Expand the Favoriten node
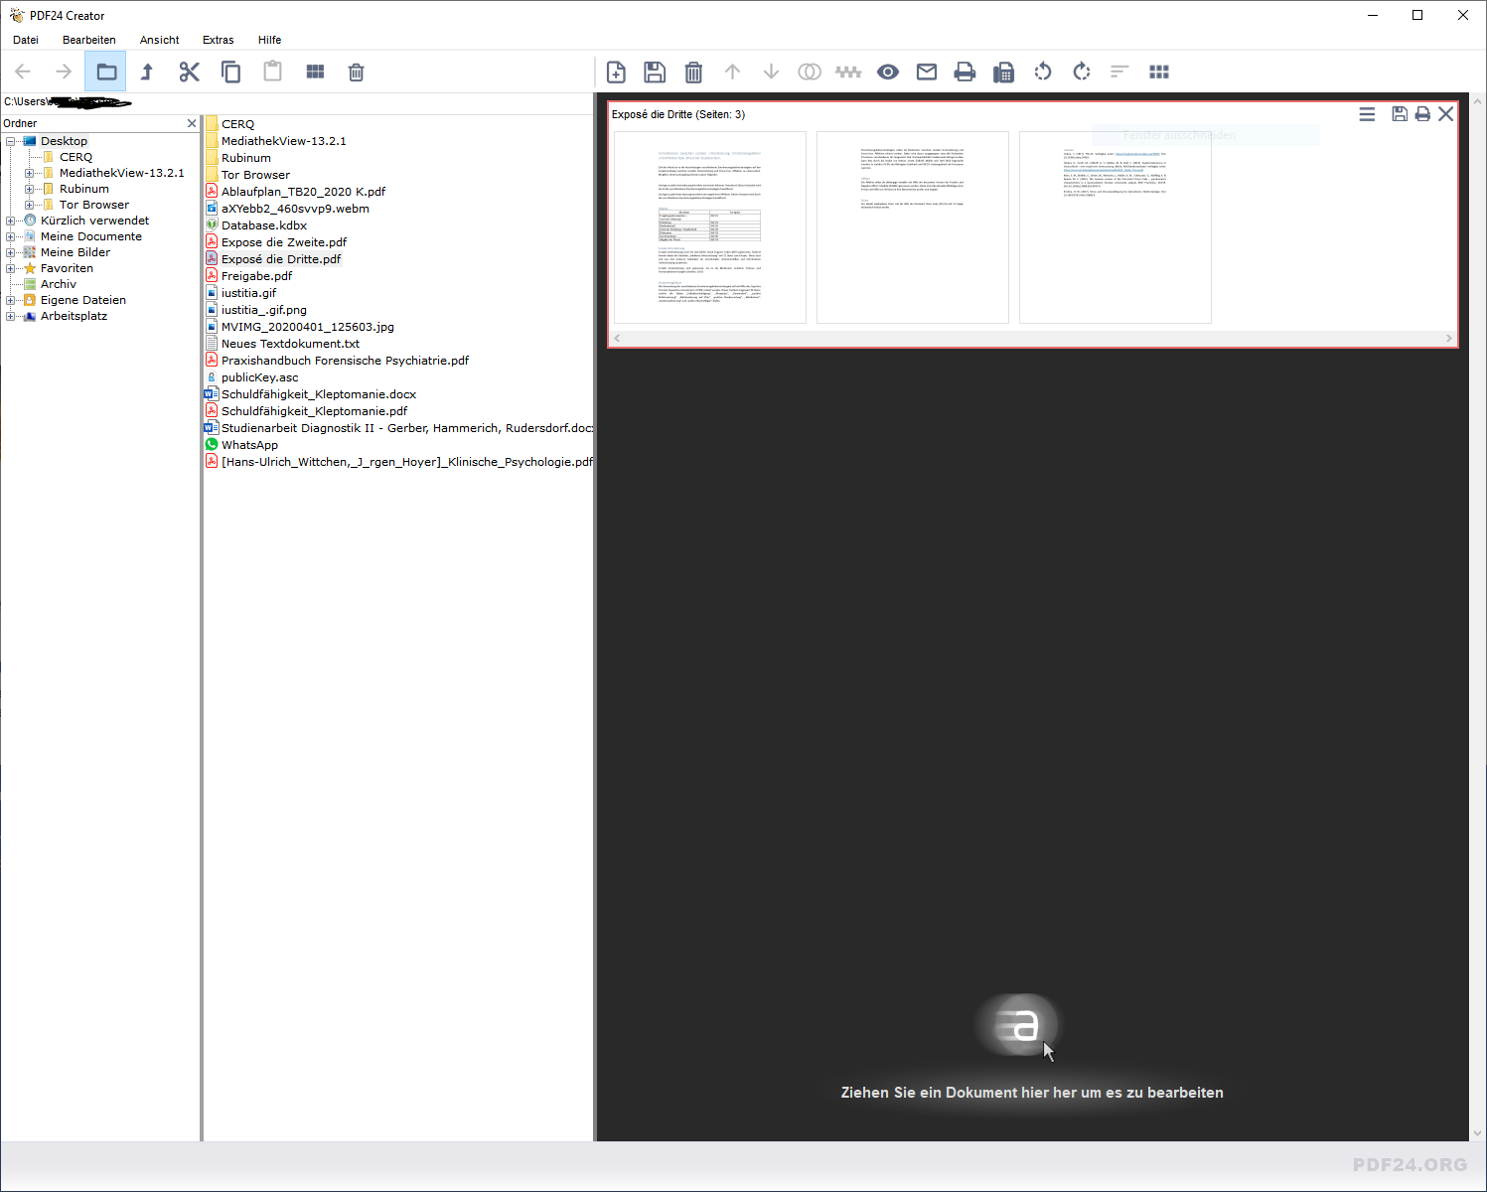This screenshot has height=1192, width=1487. click(11, 268)
